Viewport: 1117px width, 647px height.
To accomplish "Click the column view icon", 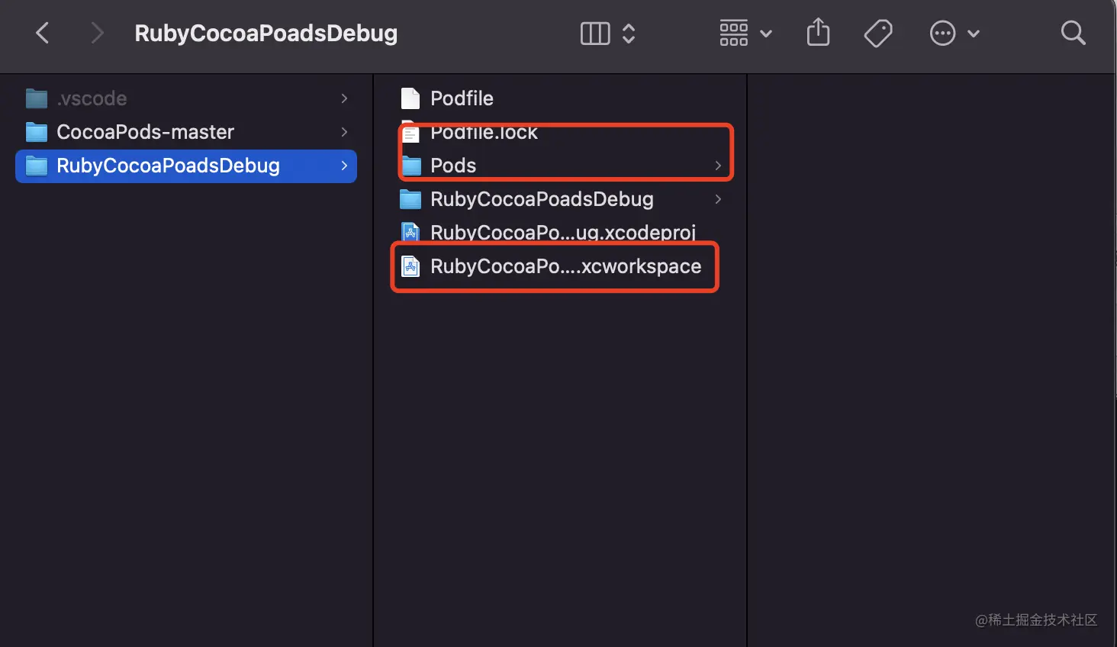I will 595,33.
